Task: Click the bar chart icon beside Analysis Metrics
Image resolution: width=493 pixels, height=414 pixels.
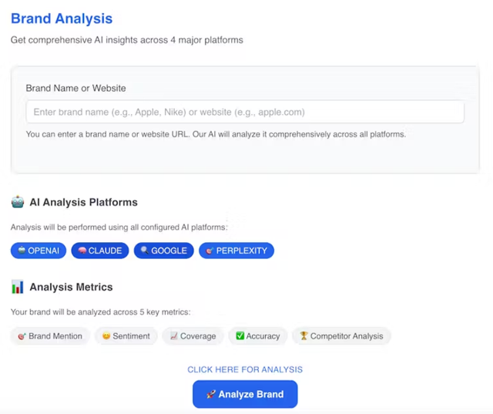Action: [x=18, y=287]
